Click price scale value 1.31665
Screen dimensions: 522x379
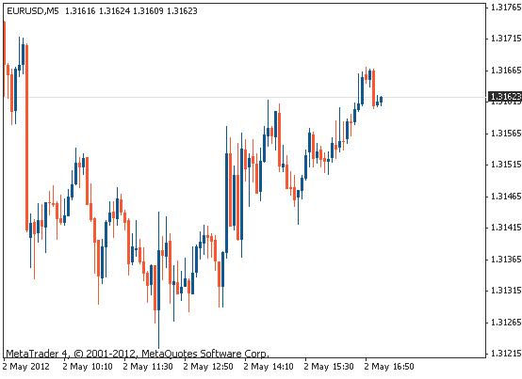[x=506, y=71]
